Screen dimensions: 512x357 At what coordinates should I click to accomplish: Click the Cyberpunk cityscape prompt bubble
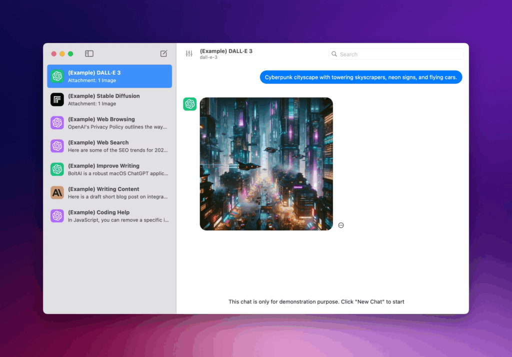pos(361,77)
